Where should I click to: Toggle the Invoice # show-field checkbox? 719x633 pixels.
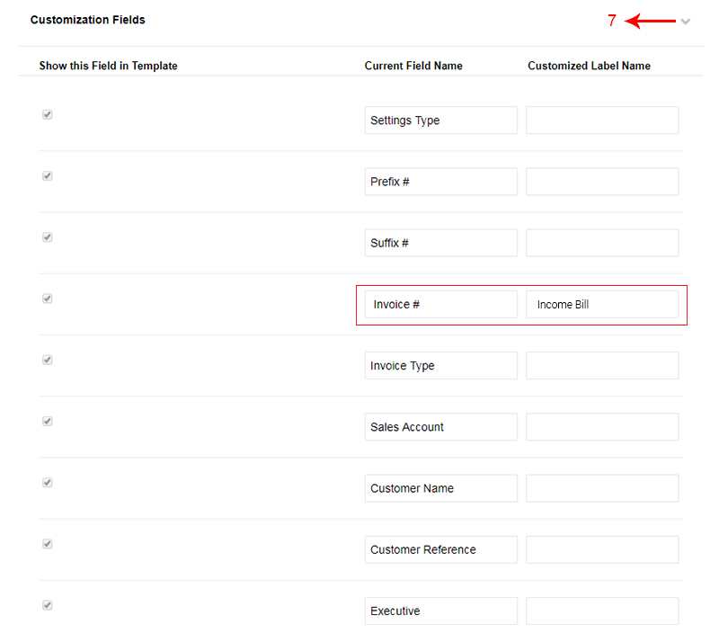[48, 299]
